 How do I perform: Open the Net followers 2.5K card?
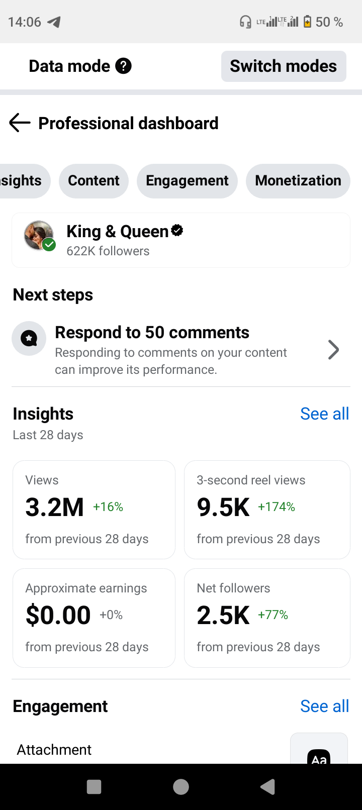click(x=267, y=618)
